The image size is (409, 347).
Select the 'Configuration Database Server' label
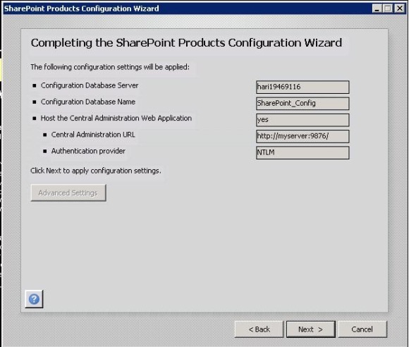[90, 85]
